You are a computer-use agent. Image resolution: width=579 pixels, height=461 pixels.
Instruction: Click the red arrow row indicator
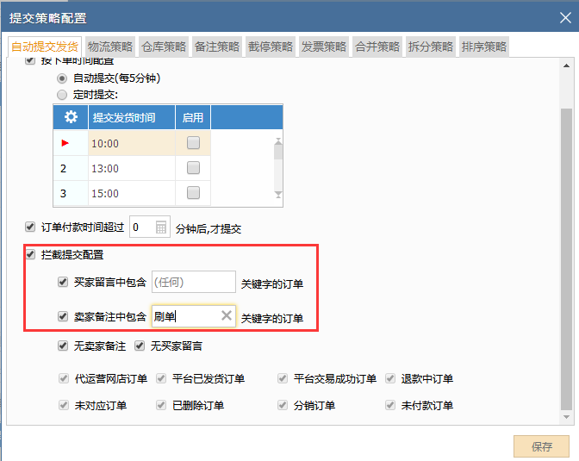click(x=65, y=143)
